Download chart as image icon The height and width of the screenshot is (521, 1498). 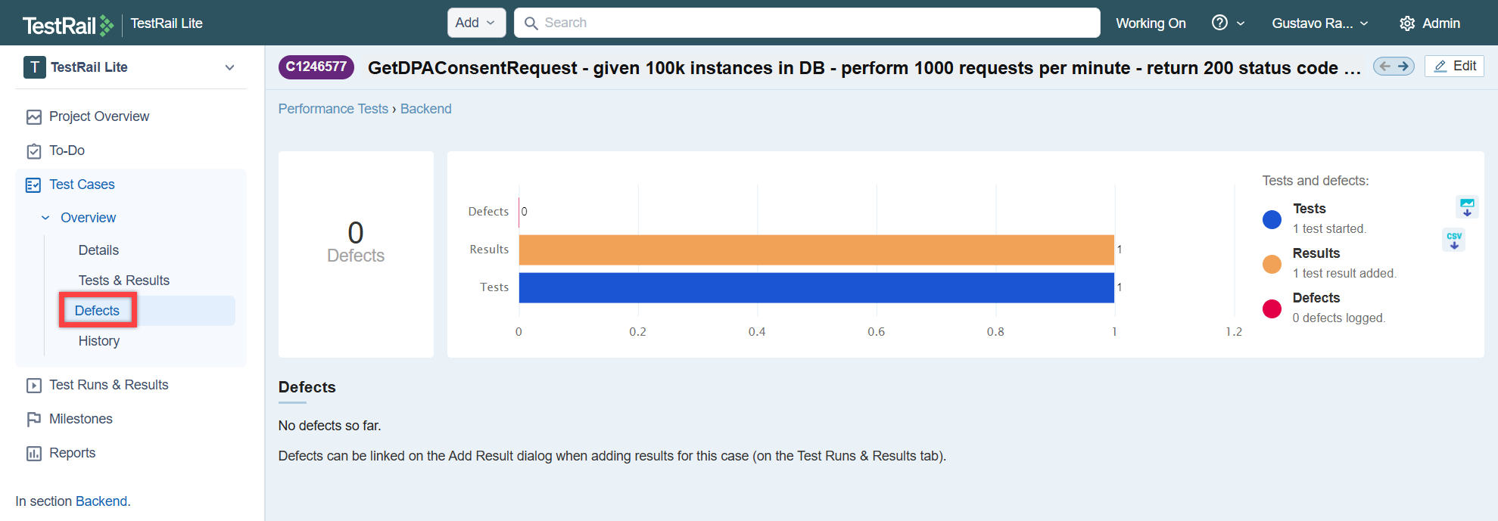tap(1466, 206)
